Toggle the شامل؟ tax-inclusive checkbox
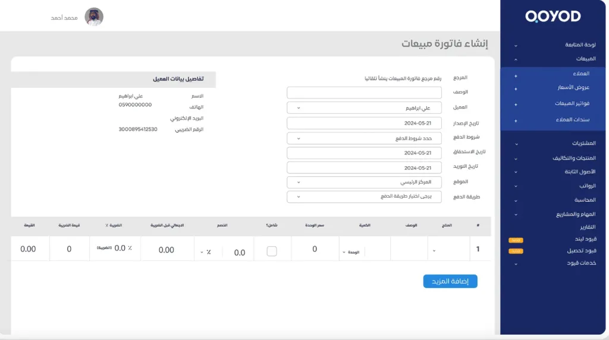The image size is (609, 340). (x=272, y=251)
